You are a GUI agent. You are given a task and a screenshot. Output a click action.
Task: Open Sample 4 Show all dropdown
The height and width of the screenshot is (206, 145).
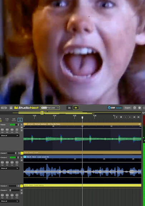(x=9, y=201)
